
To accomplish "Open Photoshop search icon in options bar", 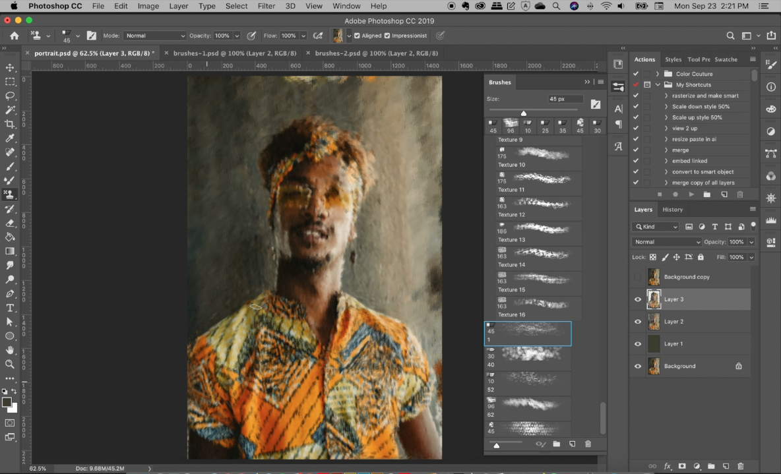I will (x=730, y=36).
